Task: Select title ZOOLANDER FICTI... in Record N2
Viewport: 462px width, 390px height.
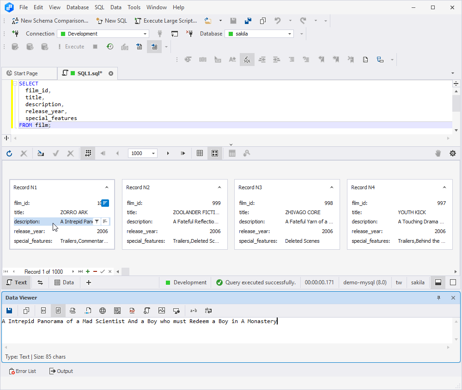Action: (x=196, y=212)
